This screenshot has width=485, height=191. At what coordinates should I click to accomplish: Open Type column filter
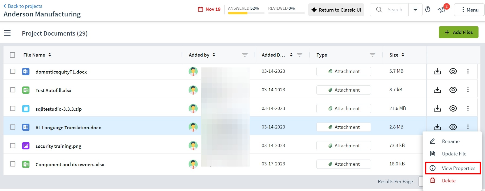pos(372,55)
